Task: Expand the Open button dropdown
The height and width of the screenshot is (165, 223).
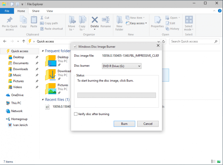Action: (x=179, y=18)
